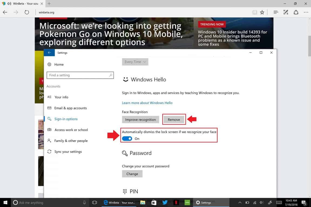Open the Windows Start menu
The height and width of the screenshot is (207, 311).
click(x=5, y=202)
